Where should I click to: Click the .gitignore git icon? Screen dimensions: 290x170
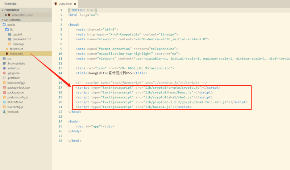[4, 73]
